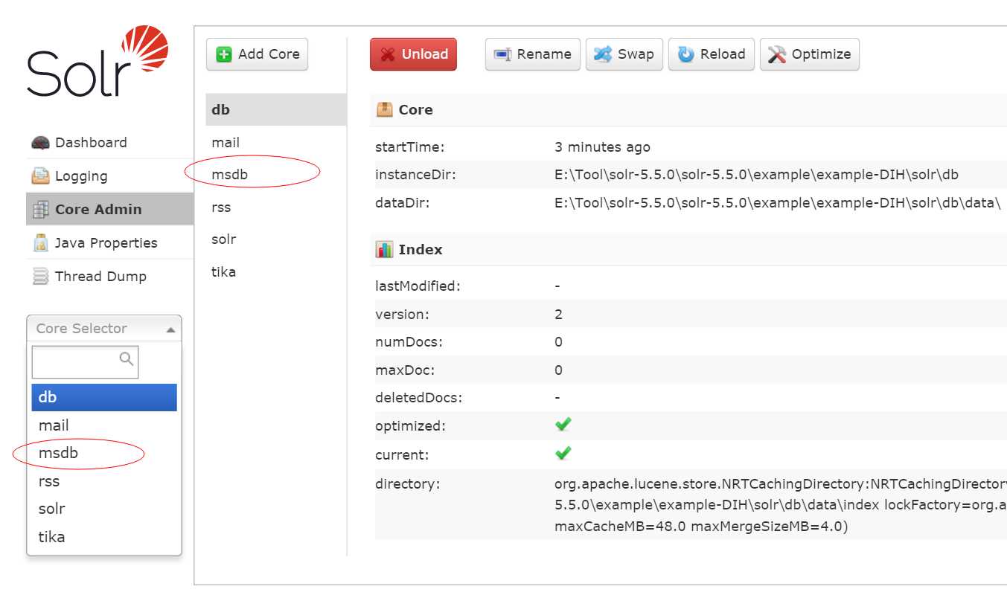Click the Reload circular arrow icon
The height and width of the screenshot is (592, 1007).
point(685,54)
